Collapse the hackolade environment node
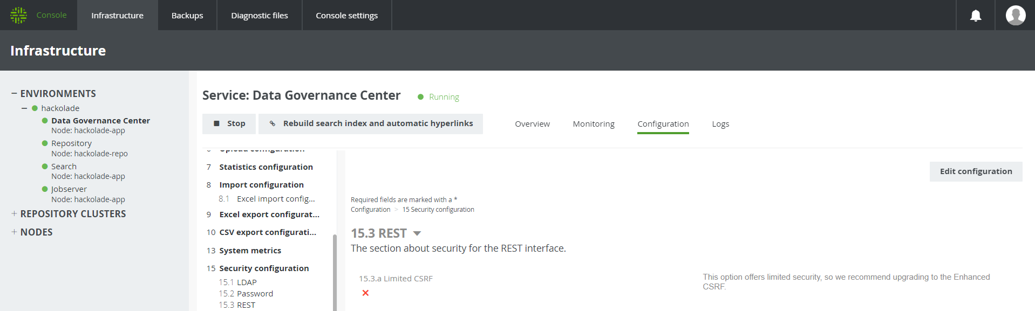The width and height of the screenshot is (1035, 311). click(24, 108)
